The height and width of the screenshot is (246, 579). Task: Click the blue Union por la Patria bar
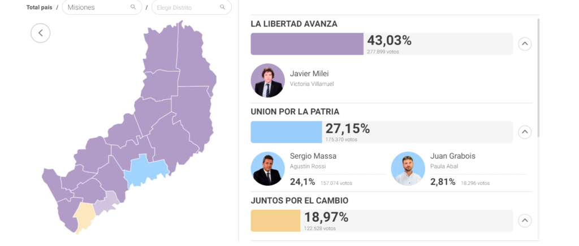pyautogui.click(x=286, y=132)
